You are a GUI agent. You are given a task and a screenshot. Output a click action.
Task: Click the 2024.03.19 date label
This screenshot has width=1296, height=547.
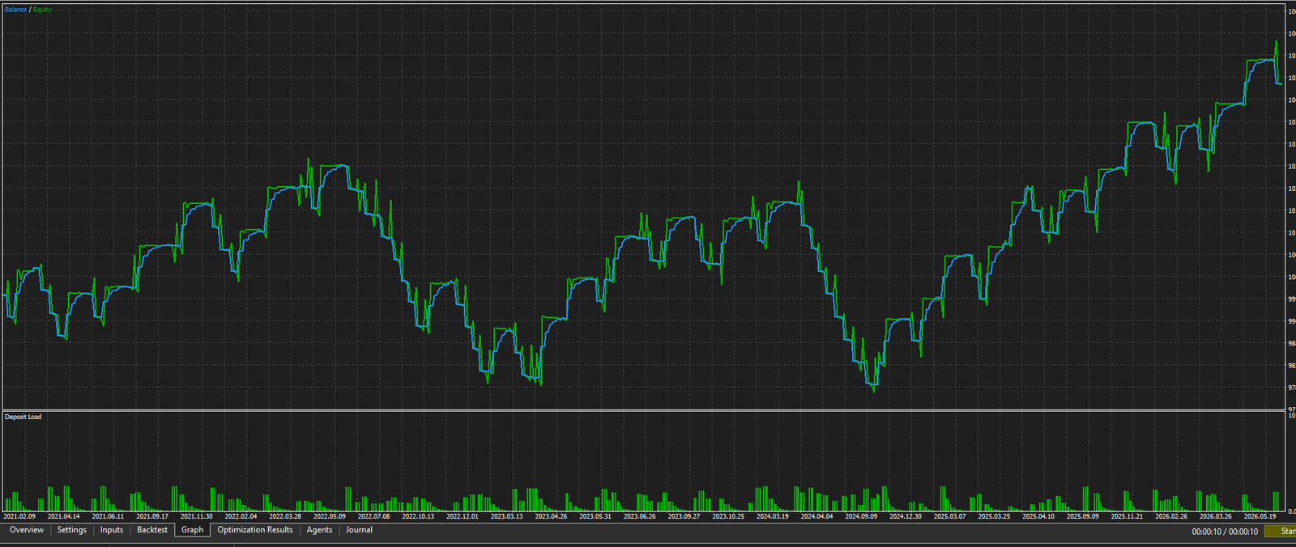coord(772,516)
